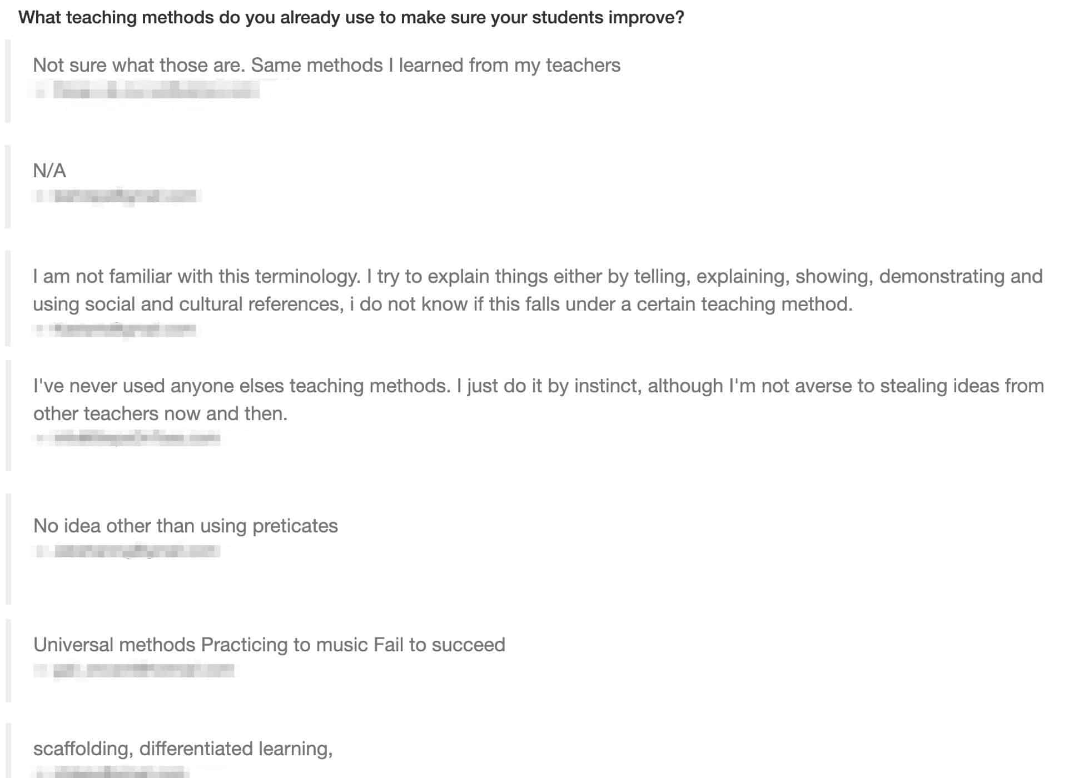Click the gray quote bar beside 'No idea other than' response
Screen dimensions: 1084x778
(x=8, y=548)
